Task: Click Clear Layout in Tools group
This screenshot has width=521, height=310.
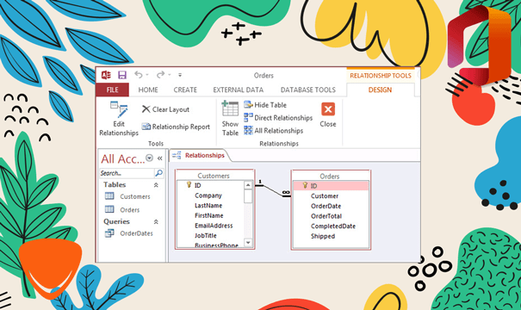Action: point(165,109)
